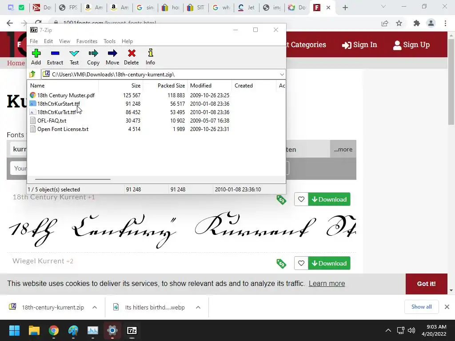Screen dimensions: 455x341
Task: Sort by the Size column header
Action: (121, 86)
